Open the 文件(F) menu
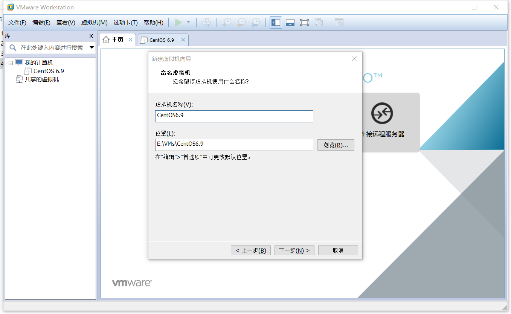 [17, 23]
